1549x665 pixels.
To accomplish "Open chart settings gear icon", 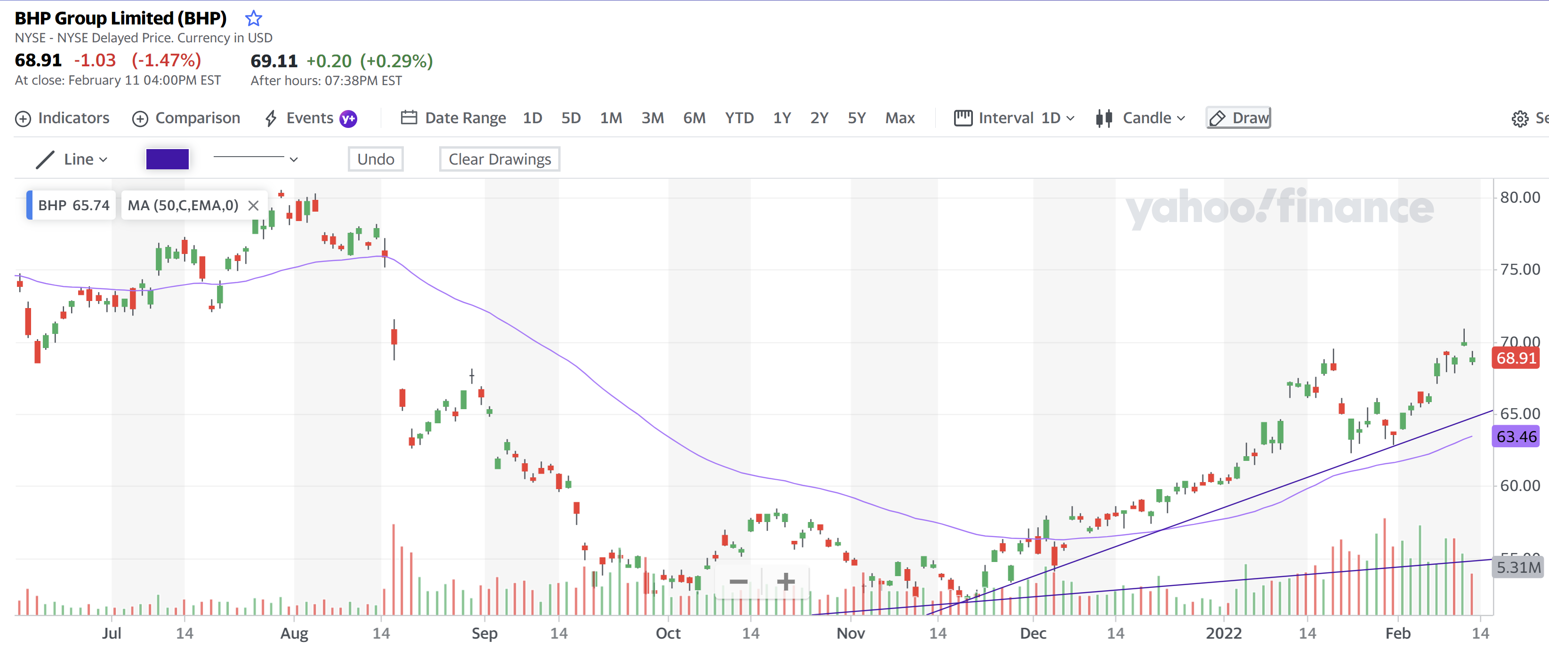I will (x=1520, y=119).
